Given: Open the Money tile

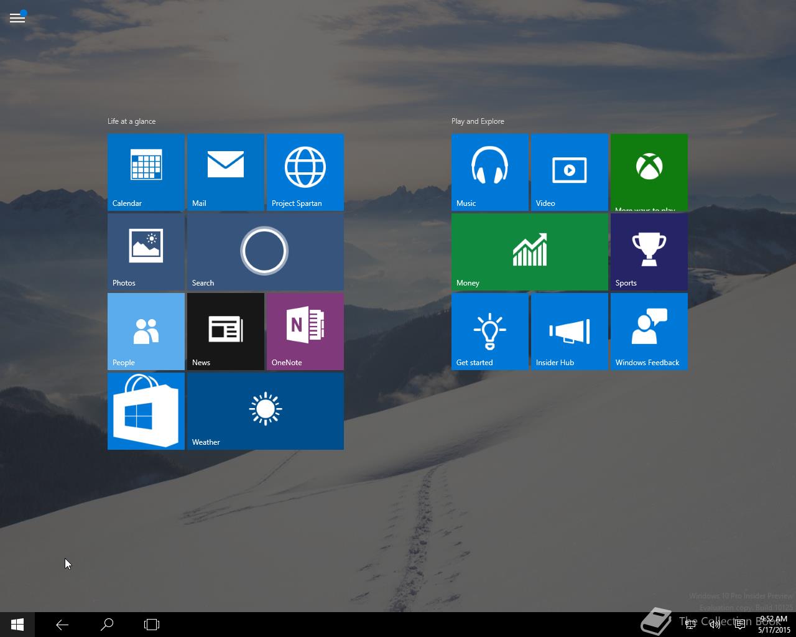Looking at the screenshot, I should [x=530, y=252].
